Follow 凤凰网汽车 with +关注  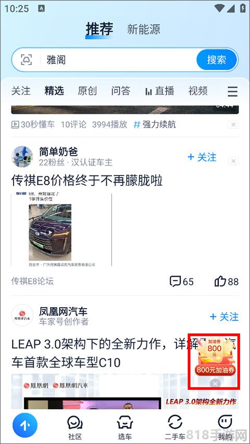224,316
